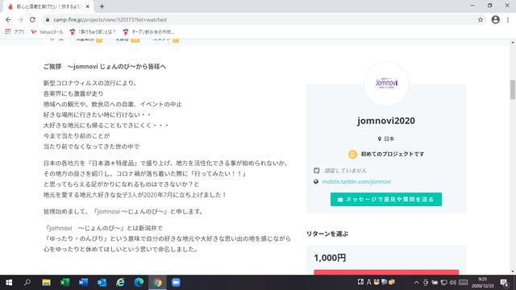Open a new browser tab
This screenshot has width=516, height=290.
click(102, 6)
